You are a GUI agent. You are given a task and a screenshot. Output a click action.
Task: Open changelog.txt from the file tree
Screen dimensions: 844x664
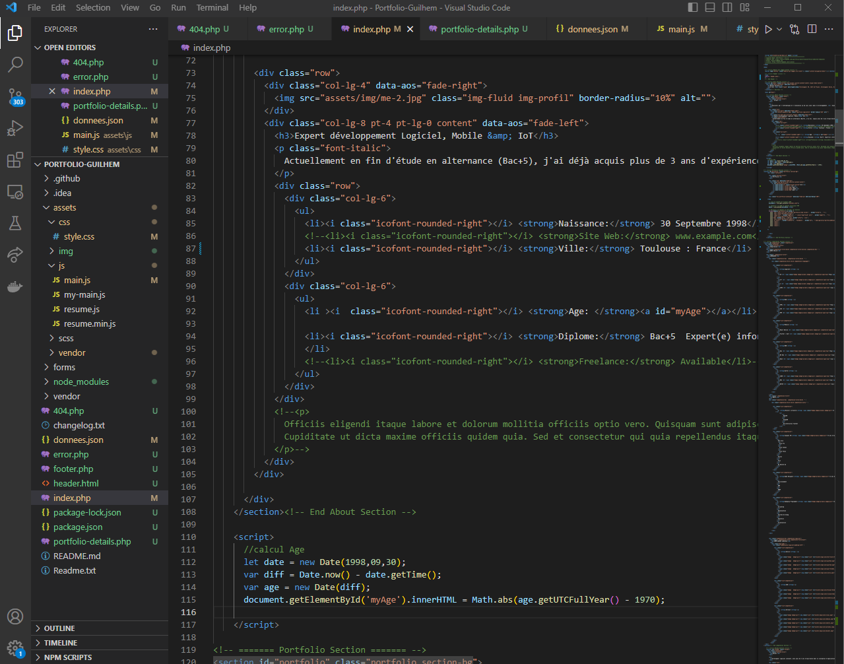click(79, 425)
